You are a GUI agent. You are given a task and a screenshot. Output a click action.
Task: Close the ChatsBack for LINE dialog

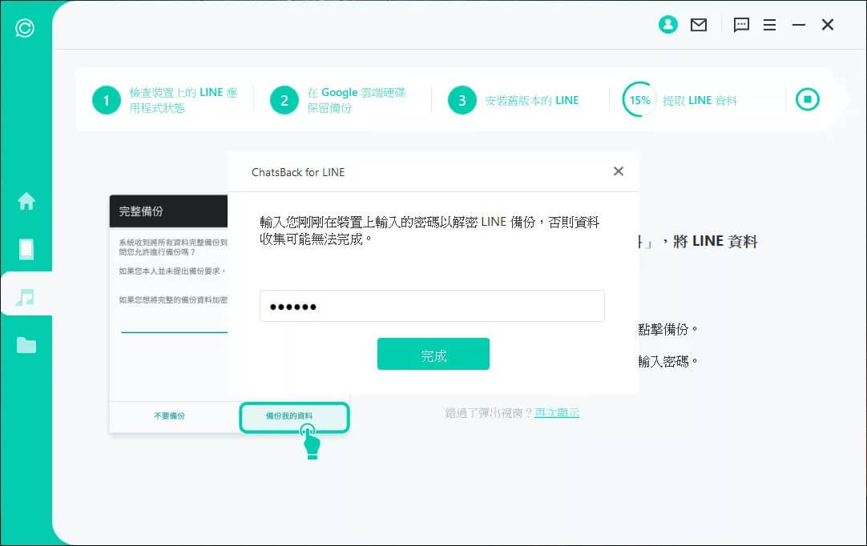point(618,171)
